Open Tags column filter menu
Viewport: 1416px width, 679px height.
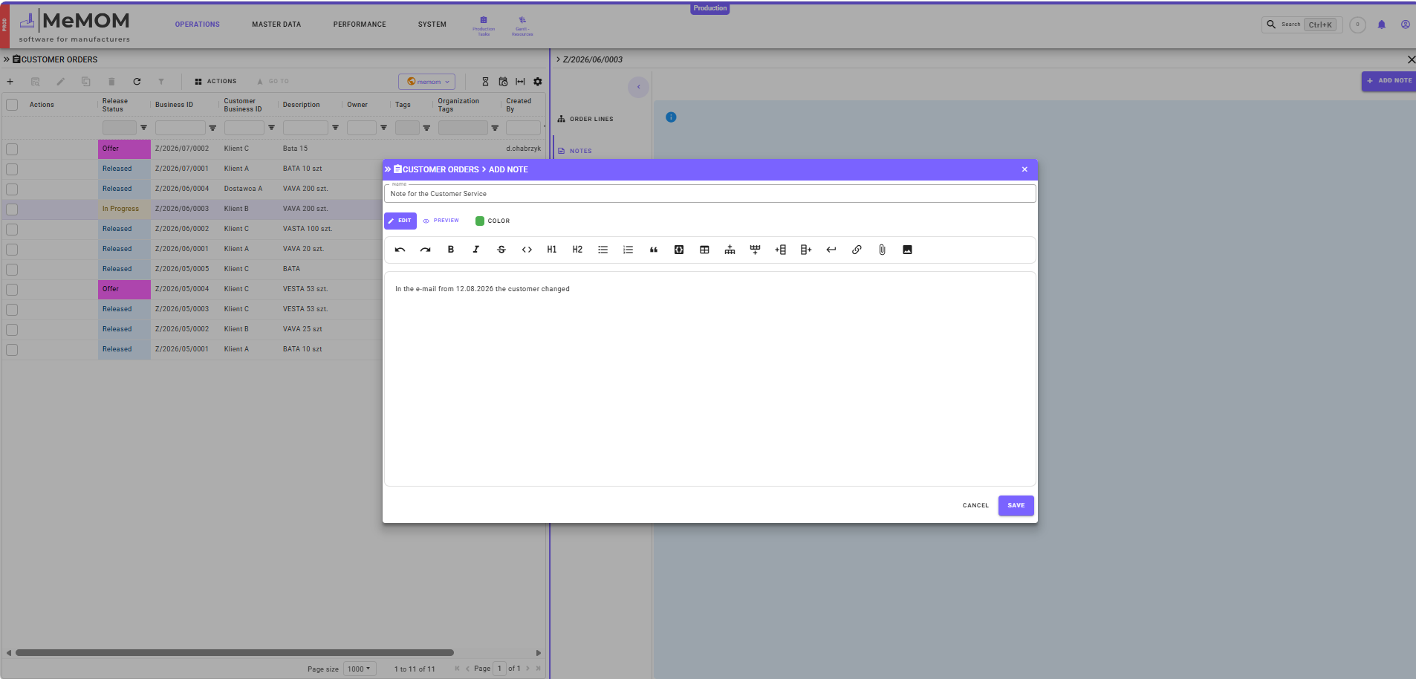coord(426,128)
